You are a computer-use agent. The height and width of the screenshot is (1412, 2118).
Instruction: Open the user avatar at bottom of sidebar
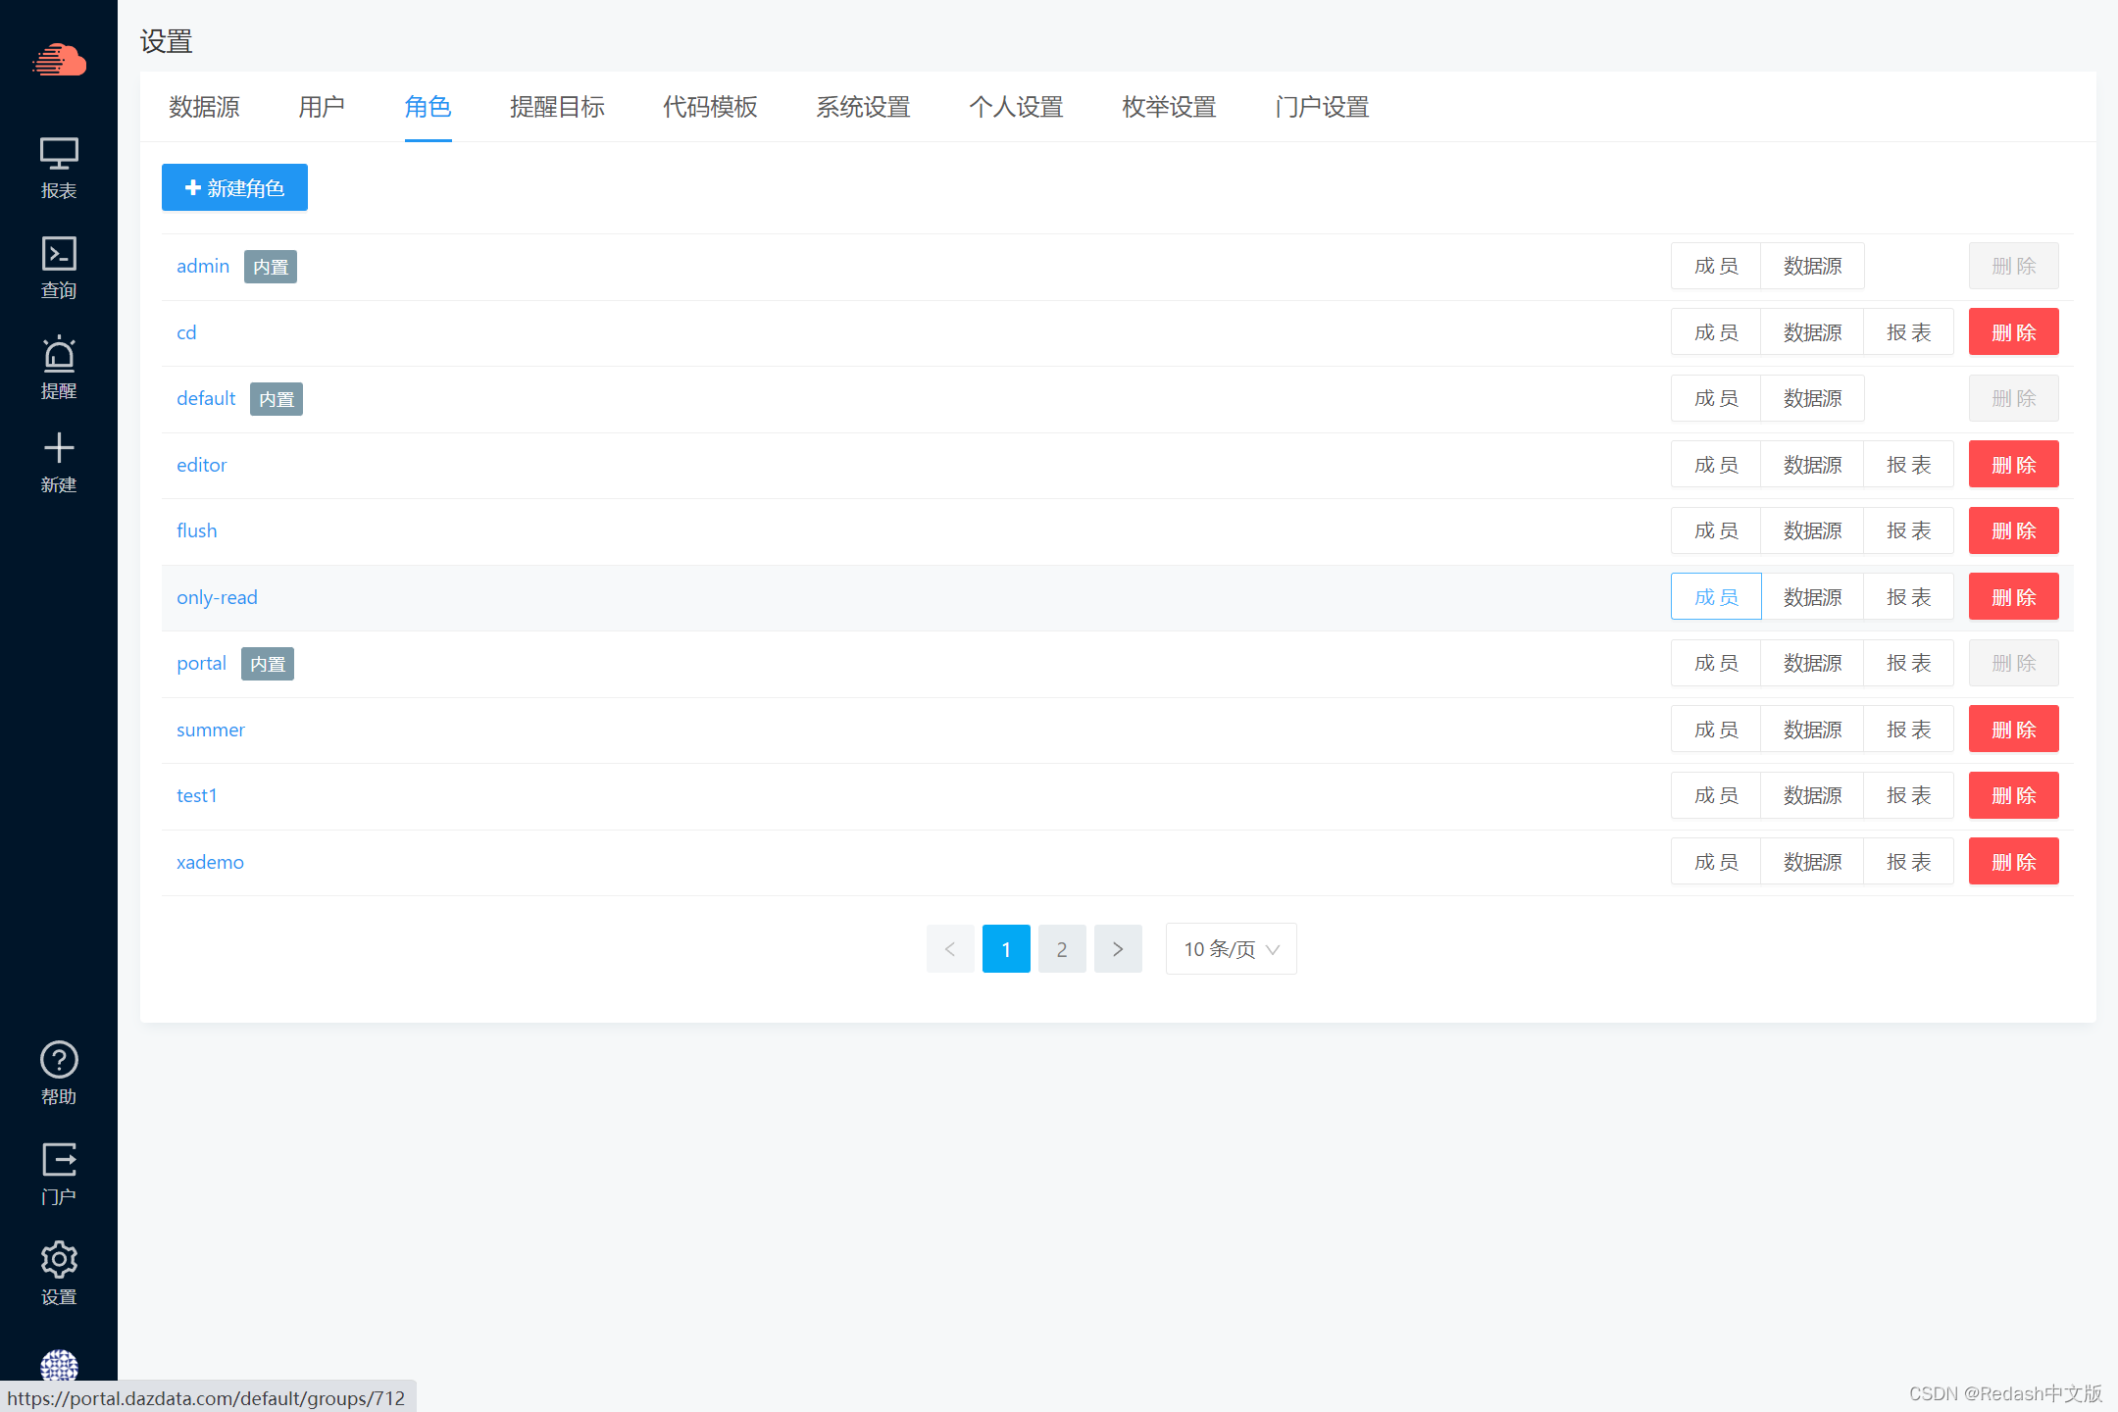pyautogui.click(x=59, y=1366)
